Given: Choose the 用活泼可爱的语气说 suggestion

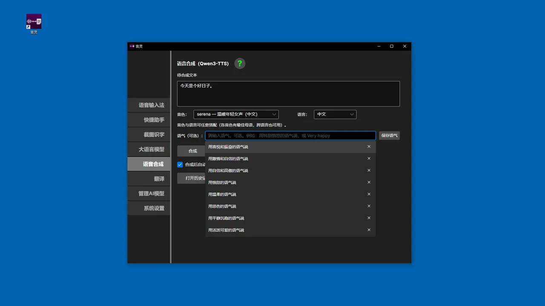Looking at the screenshot, I should click(x=290, y=230).
